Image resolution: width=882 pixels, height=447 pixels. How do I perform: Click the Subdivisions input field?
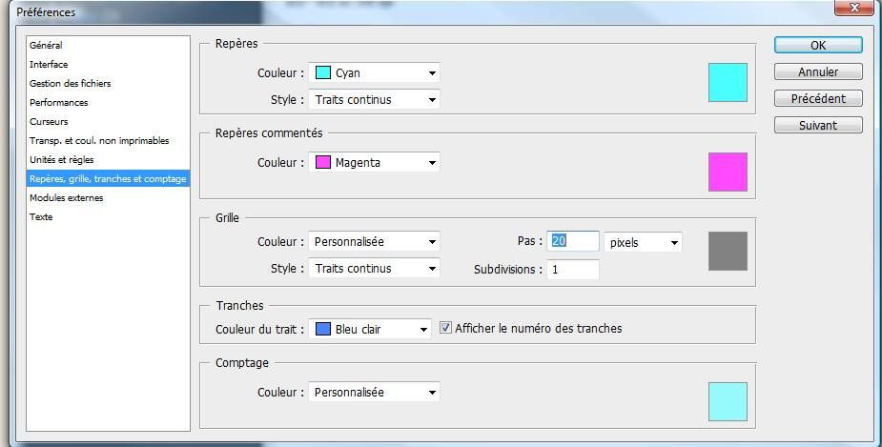tap(573, 270)
